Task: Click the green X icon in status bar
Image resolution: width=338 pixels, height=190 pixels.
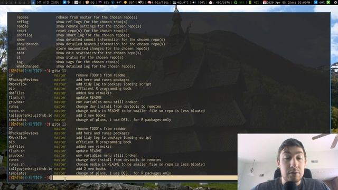Action: click(328, 2)
